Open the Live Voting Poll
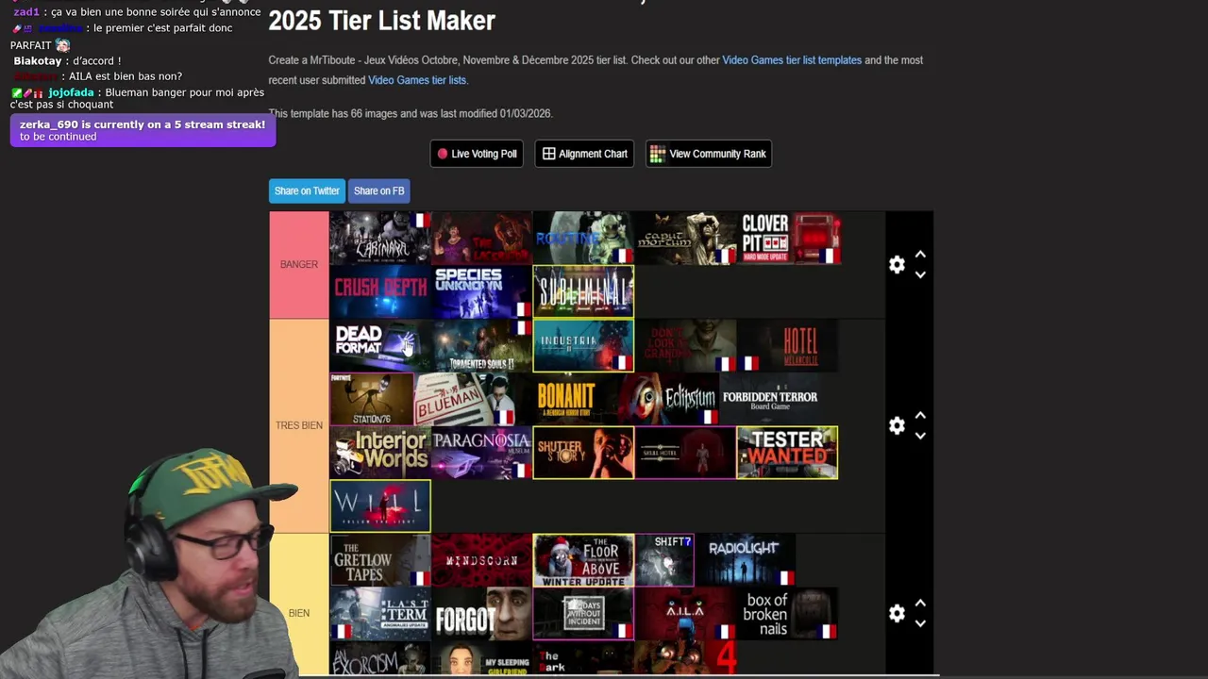 [x=477, y=154]
